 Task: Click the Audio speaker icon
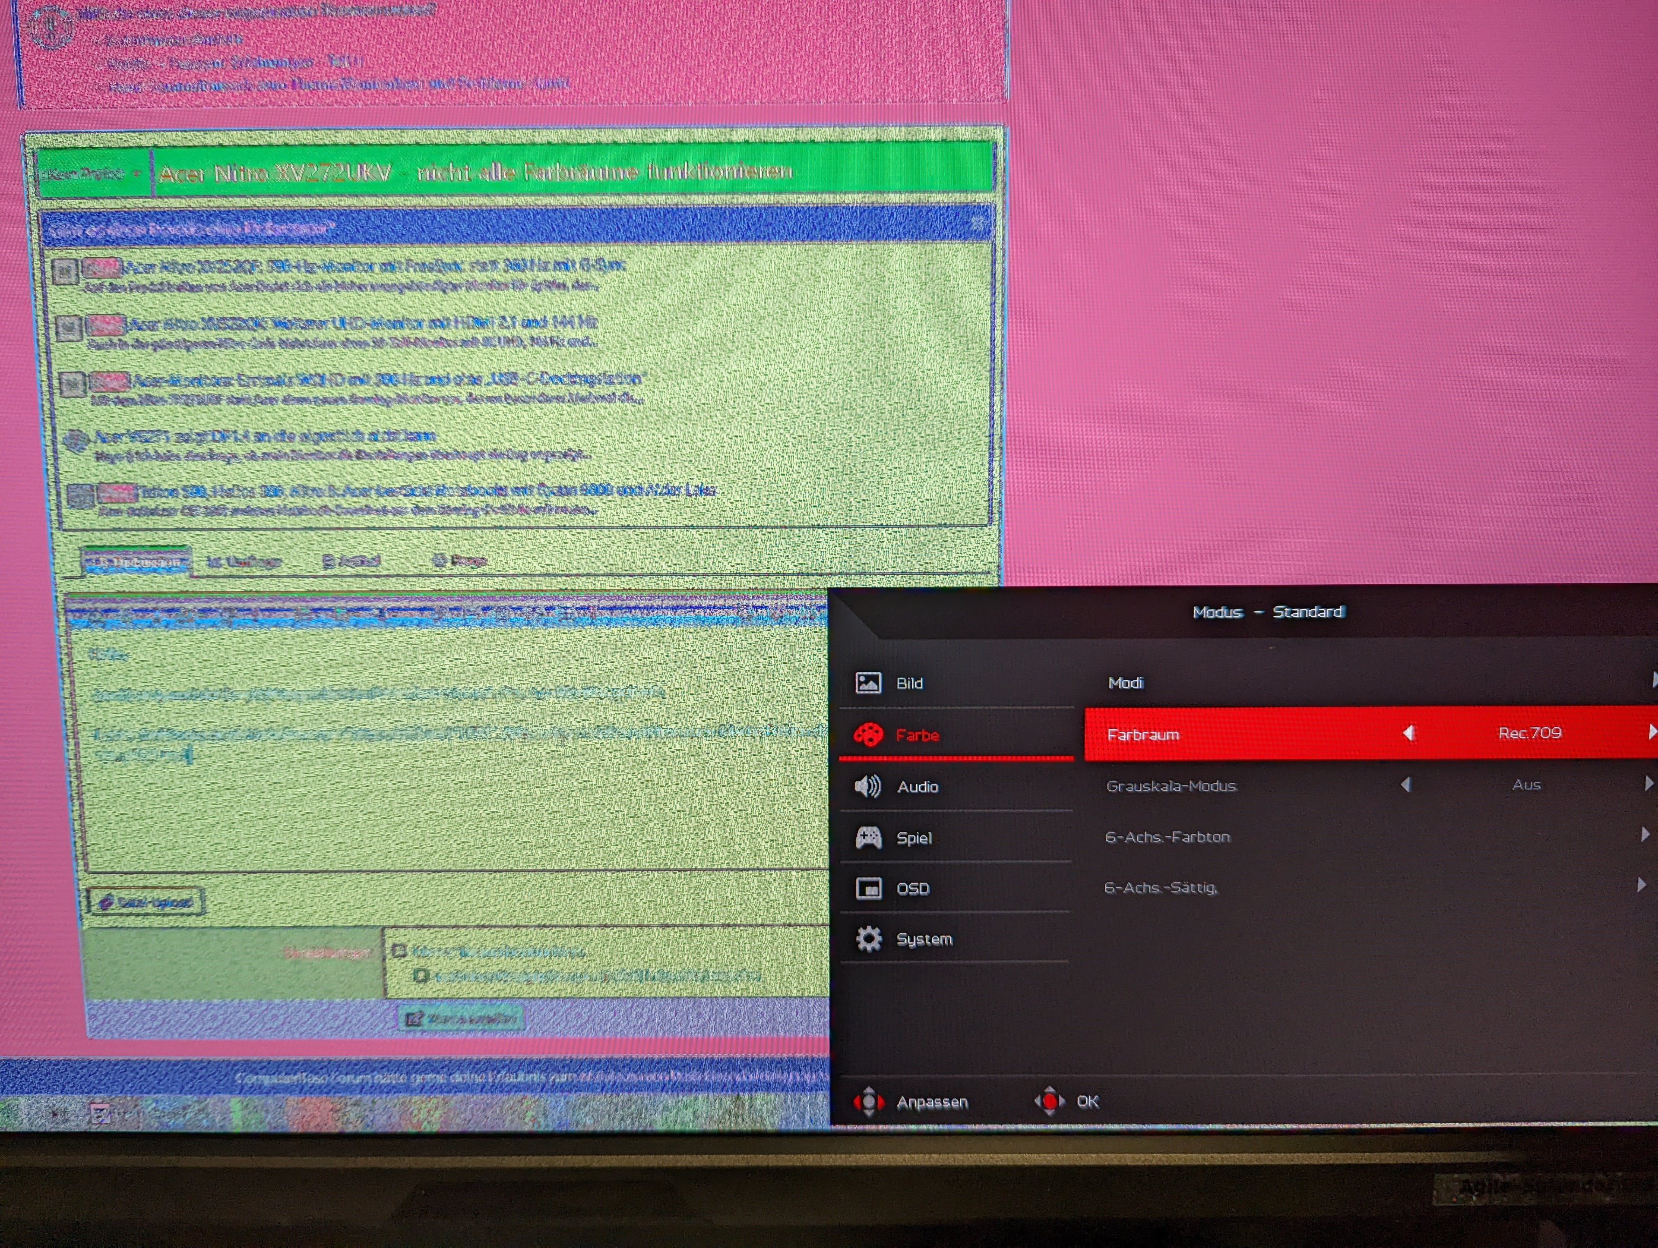(x=868, y=786)
